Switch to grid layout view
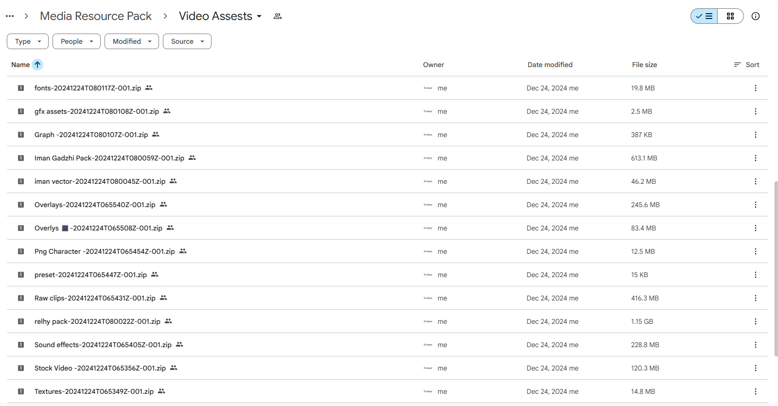 pos(730,16)
